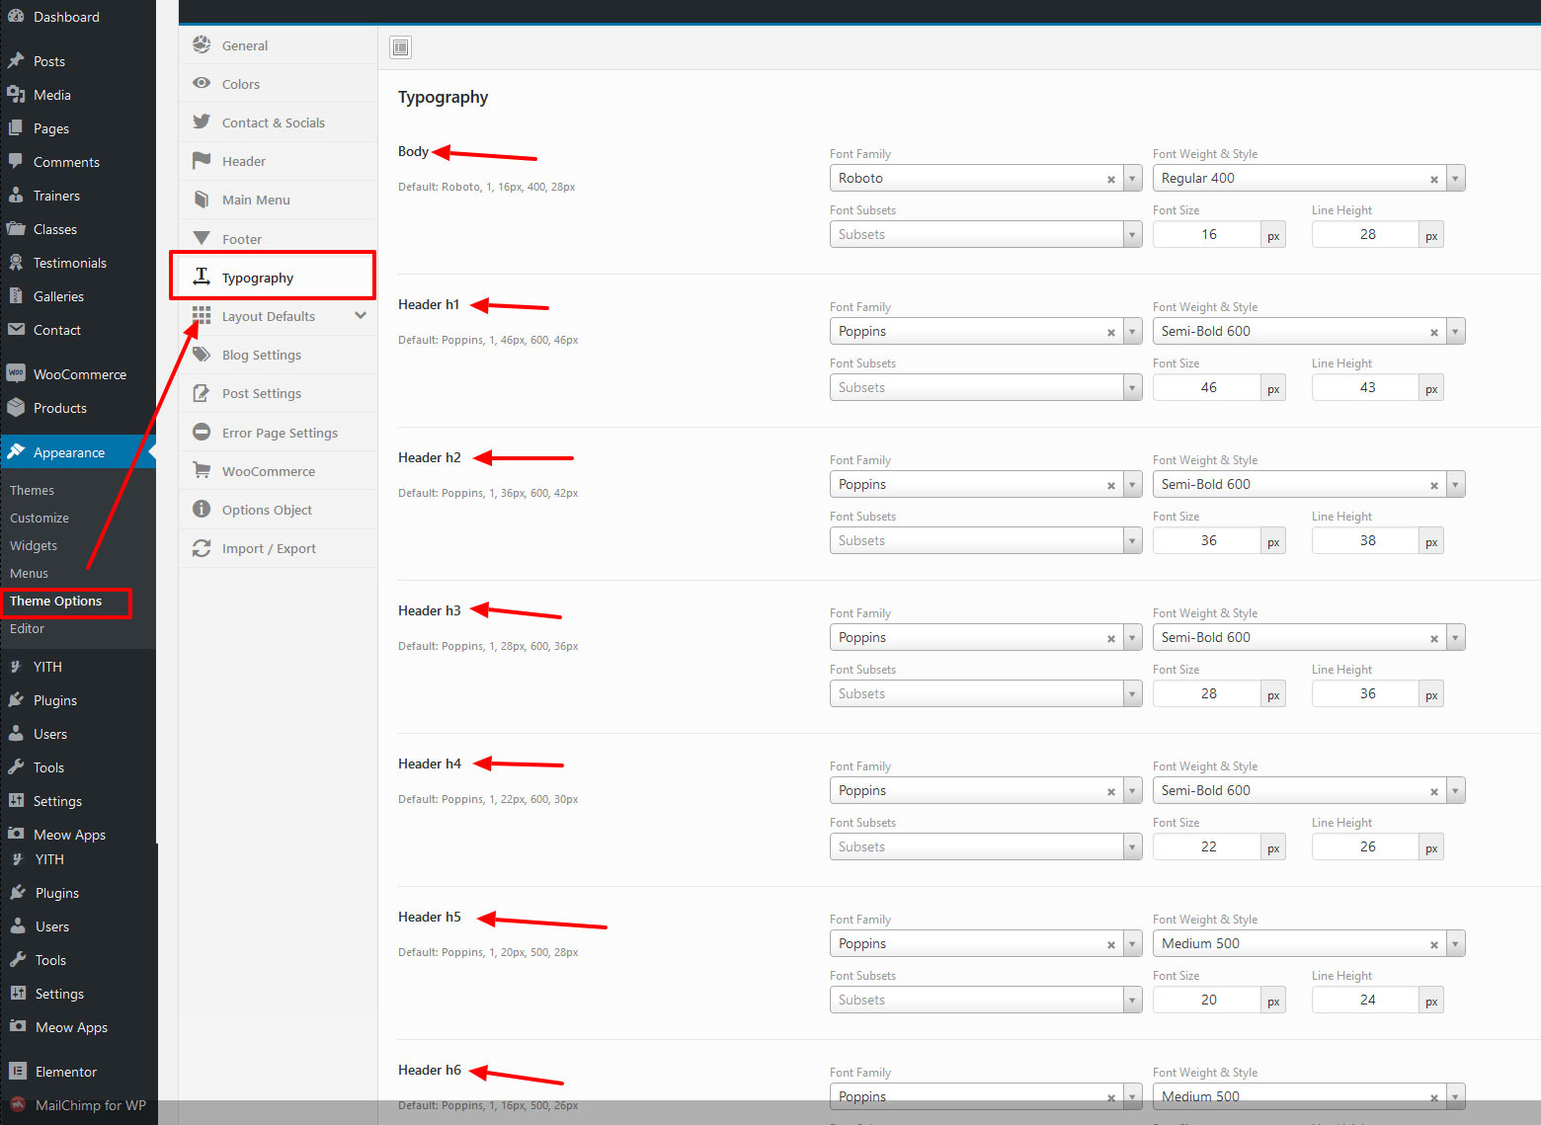Click the first Tools wrench icon
1541x1125 pixels.
coord(16,767)
